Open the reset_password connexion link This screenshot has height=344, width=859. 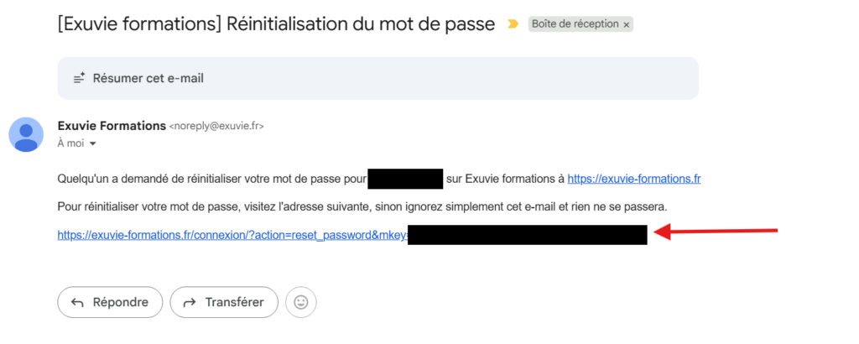coord(232,235)
